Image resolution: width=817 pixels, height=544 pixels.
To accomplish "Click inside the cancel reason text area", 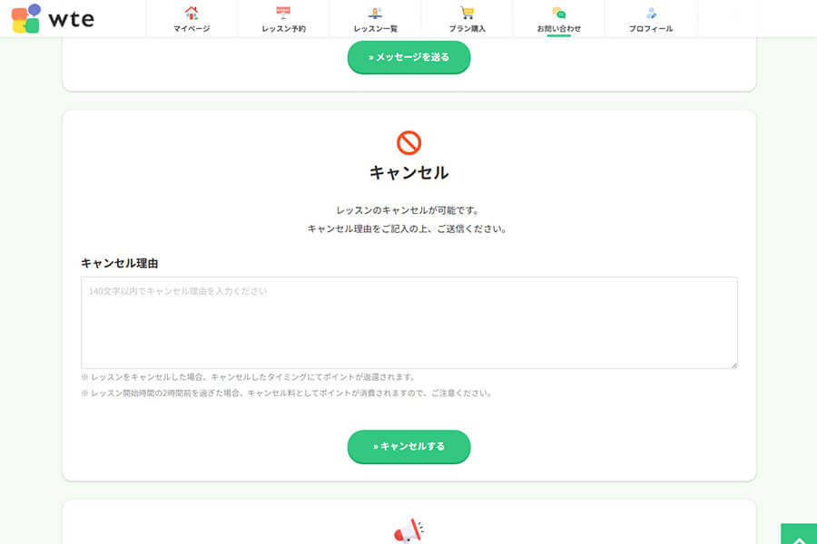I will [x=408, y=322].
